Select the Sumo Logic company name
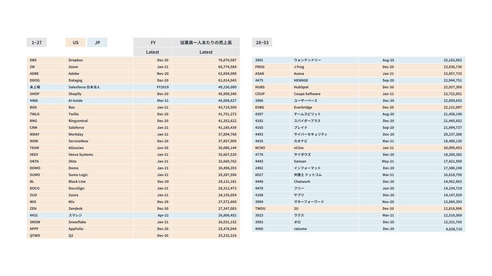The height and width of the screenshot is (276, 492). coord(78,175)
